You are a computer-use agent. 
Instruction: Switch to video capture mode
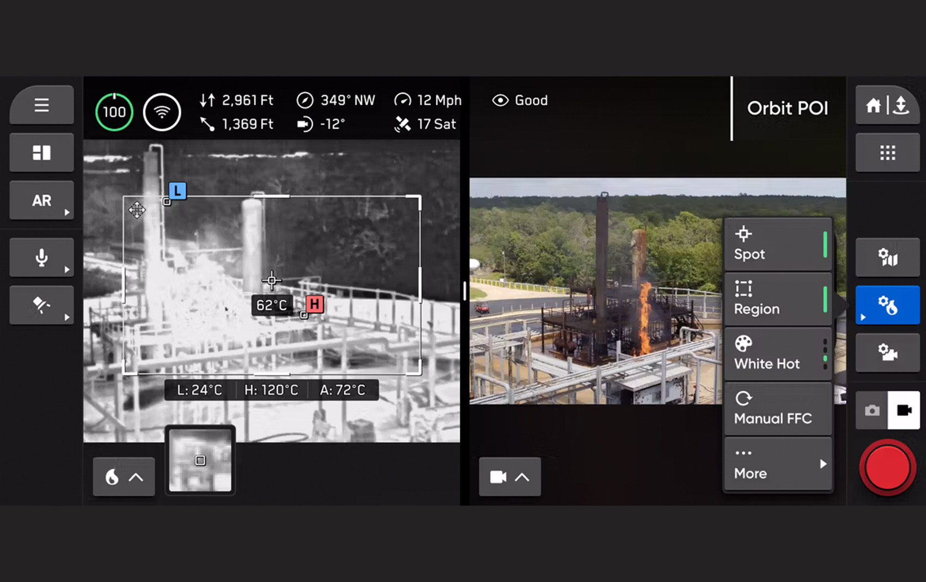click(904, 410)
